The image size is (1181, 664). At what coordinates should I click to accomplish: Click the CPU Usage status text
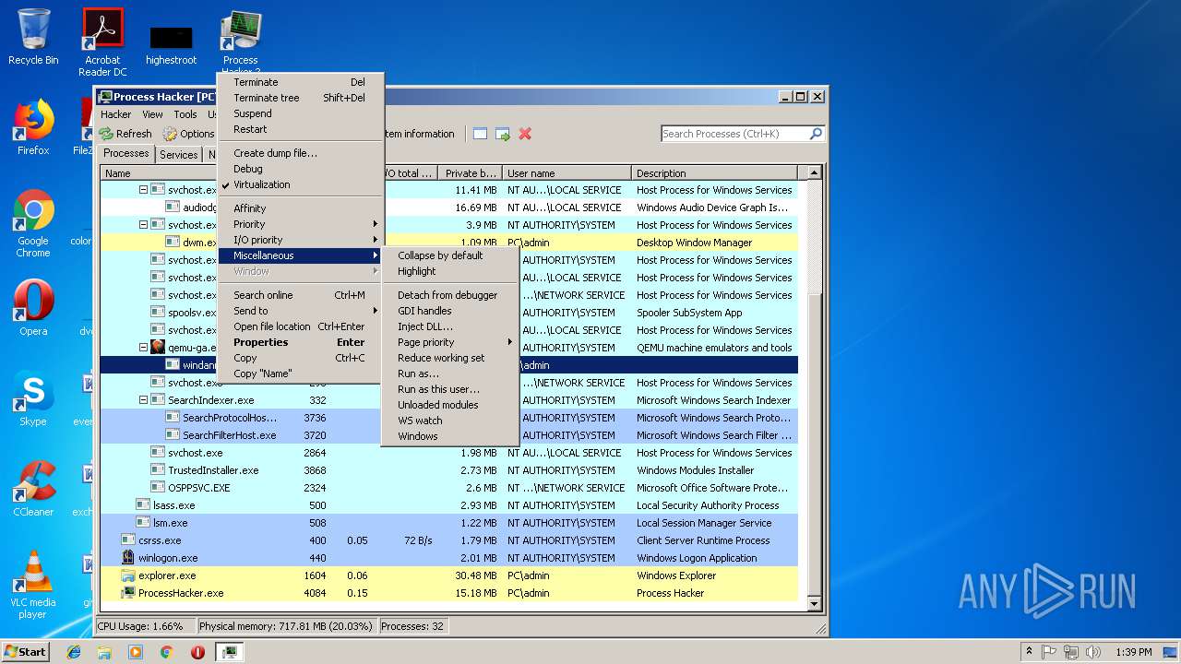(x=140, y=626)
